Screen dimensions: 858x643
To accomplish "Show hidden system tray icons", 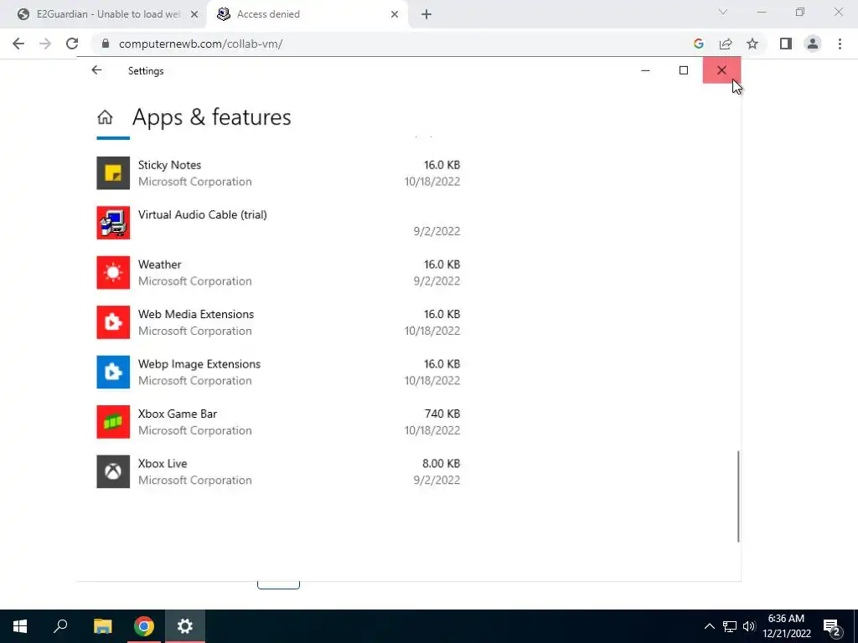I will [709, 626].
